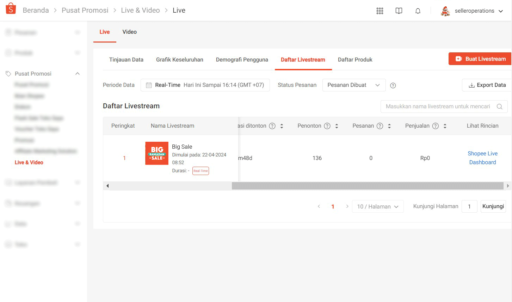
Task: Switch to Demografi Pengguna tab
Action: tap(242, 60)
